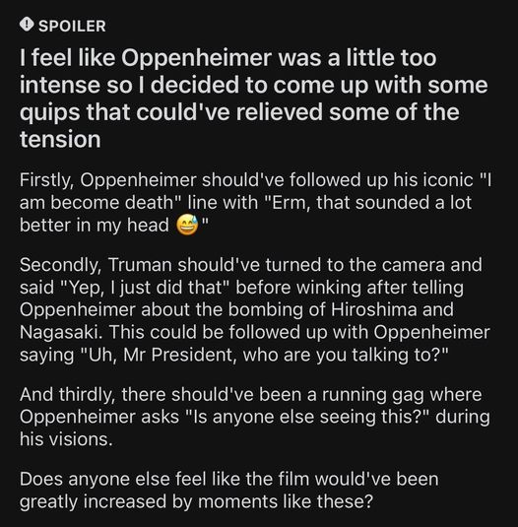518x527 pixels.
Task: Click the text "Erm, that sounded a lot"
Action: (365, 203)
